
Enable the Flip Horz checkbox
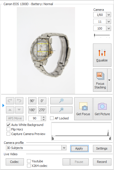(8, 129)
